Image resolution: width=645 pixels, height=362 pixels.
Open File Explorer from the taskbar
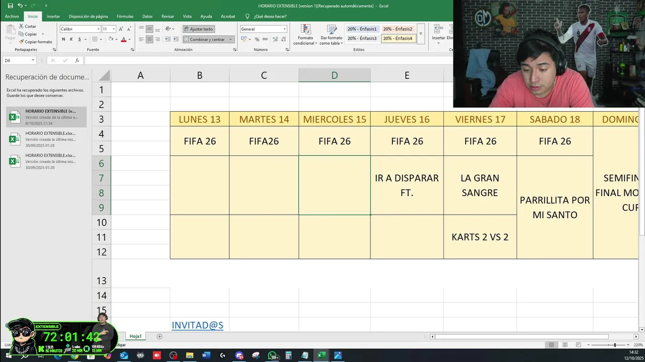[189, 355]
